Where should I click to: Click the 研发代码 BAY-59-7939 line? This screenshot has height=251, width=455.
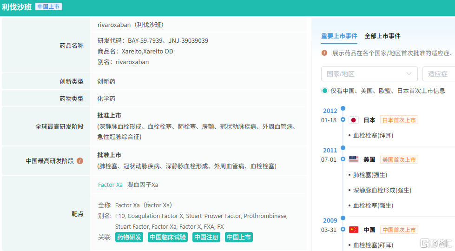point(153,40)
